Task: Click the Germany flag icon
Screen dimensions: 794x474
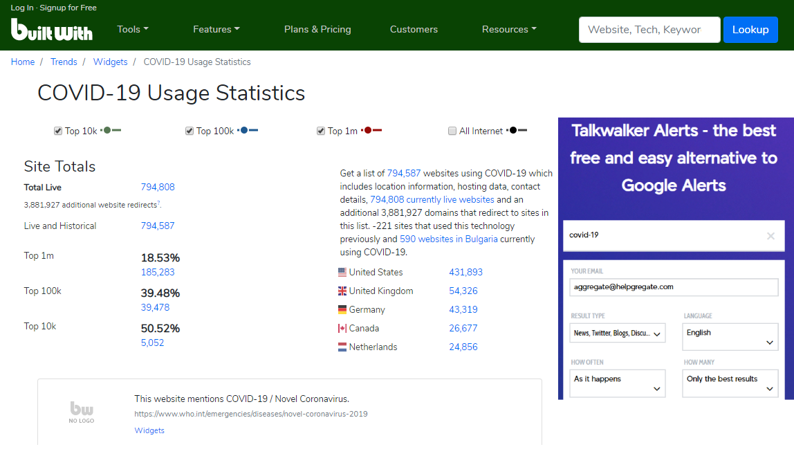Action: coord(342,310)
